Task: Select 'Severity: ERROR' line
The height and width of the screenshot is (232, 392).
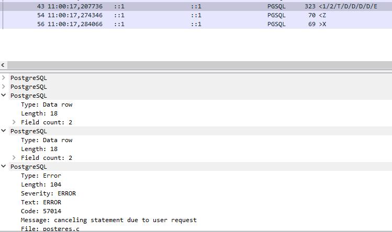Action: click(48, 193)
